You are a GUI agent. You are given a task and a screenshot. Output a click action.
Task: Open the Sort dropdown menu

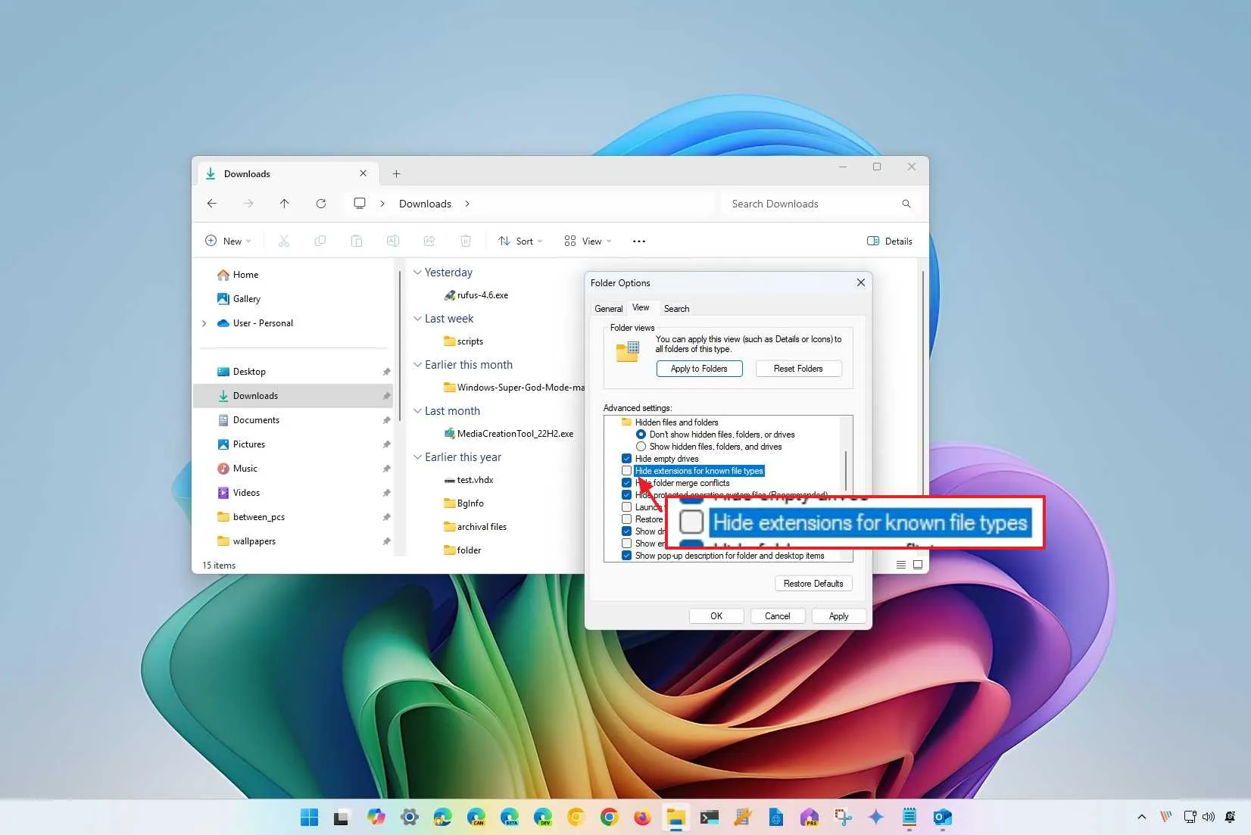[x=520, y=241]
